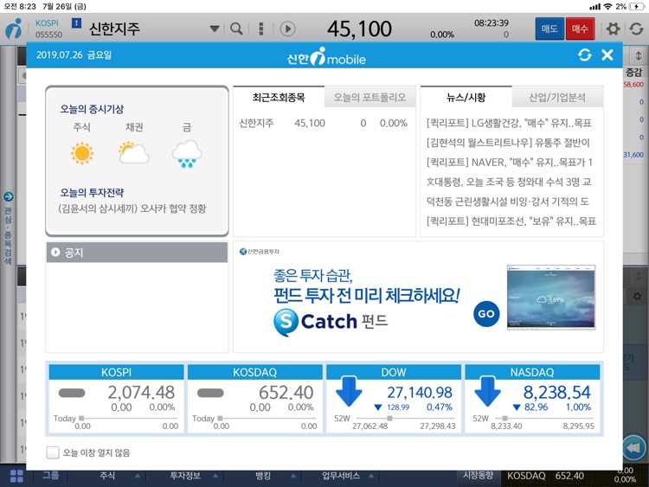Switch to 오늘의 포트폴리오 tab
This screenshot has height=487, width=649.
370,97
